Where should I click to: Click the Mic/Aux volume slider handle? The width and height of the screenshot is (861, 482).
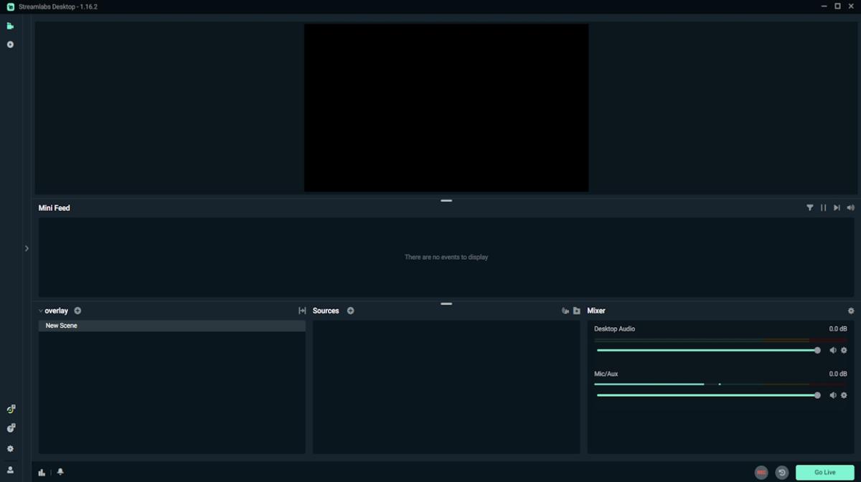pyautogui.click(x=817, y=395)
